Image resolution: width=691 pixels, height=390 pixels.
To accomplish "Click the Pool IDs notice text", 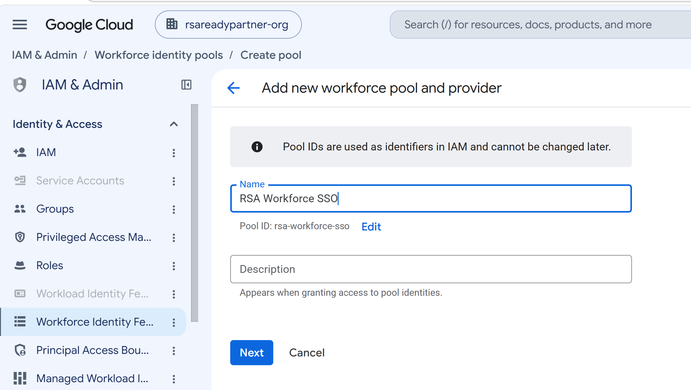I will 447,147.
